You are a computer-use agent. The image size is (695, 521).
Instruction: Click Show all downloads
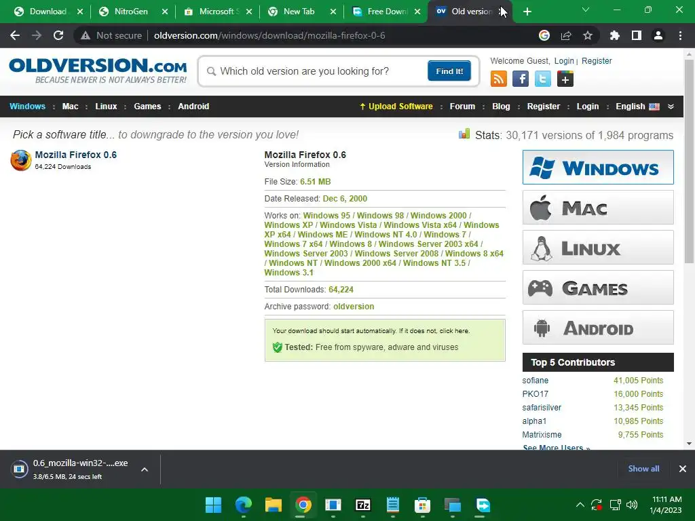pos(643,469)
